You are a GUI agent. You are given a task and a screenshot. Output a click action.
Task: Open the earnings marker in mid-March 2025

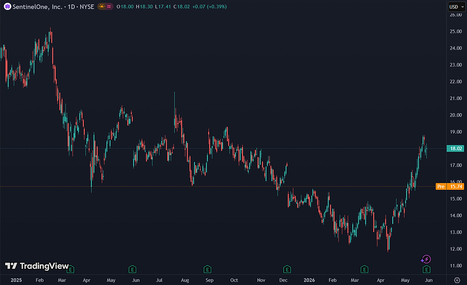71,269
